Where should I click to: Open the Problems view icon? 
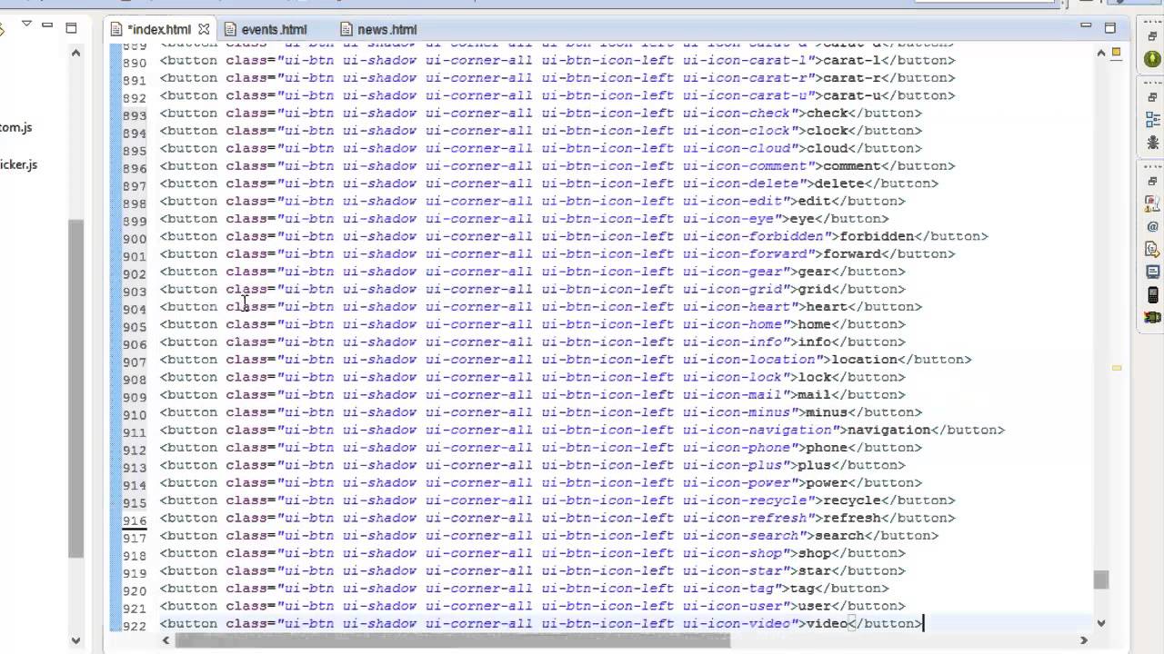(1153, 203)
